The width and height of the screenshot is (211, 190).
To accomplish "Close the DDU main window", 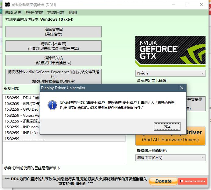I will click(202, 5).
